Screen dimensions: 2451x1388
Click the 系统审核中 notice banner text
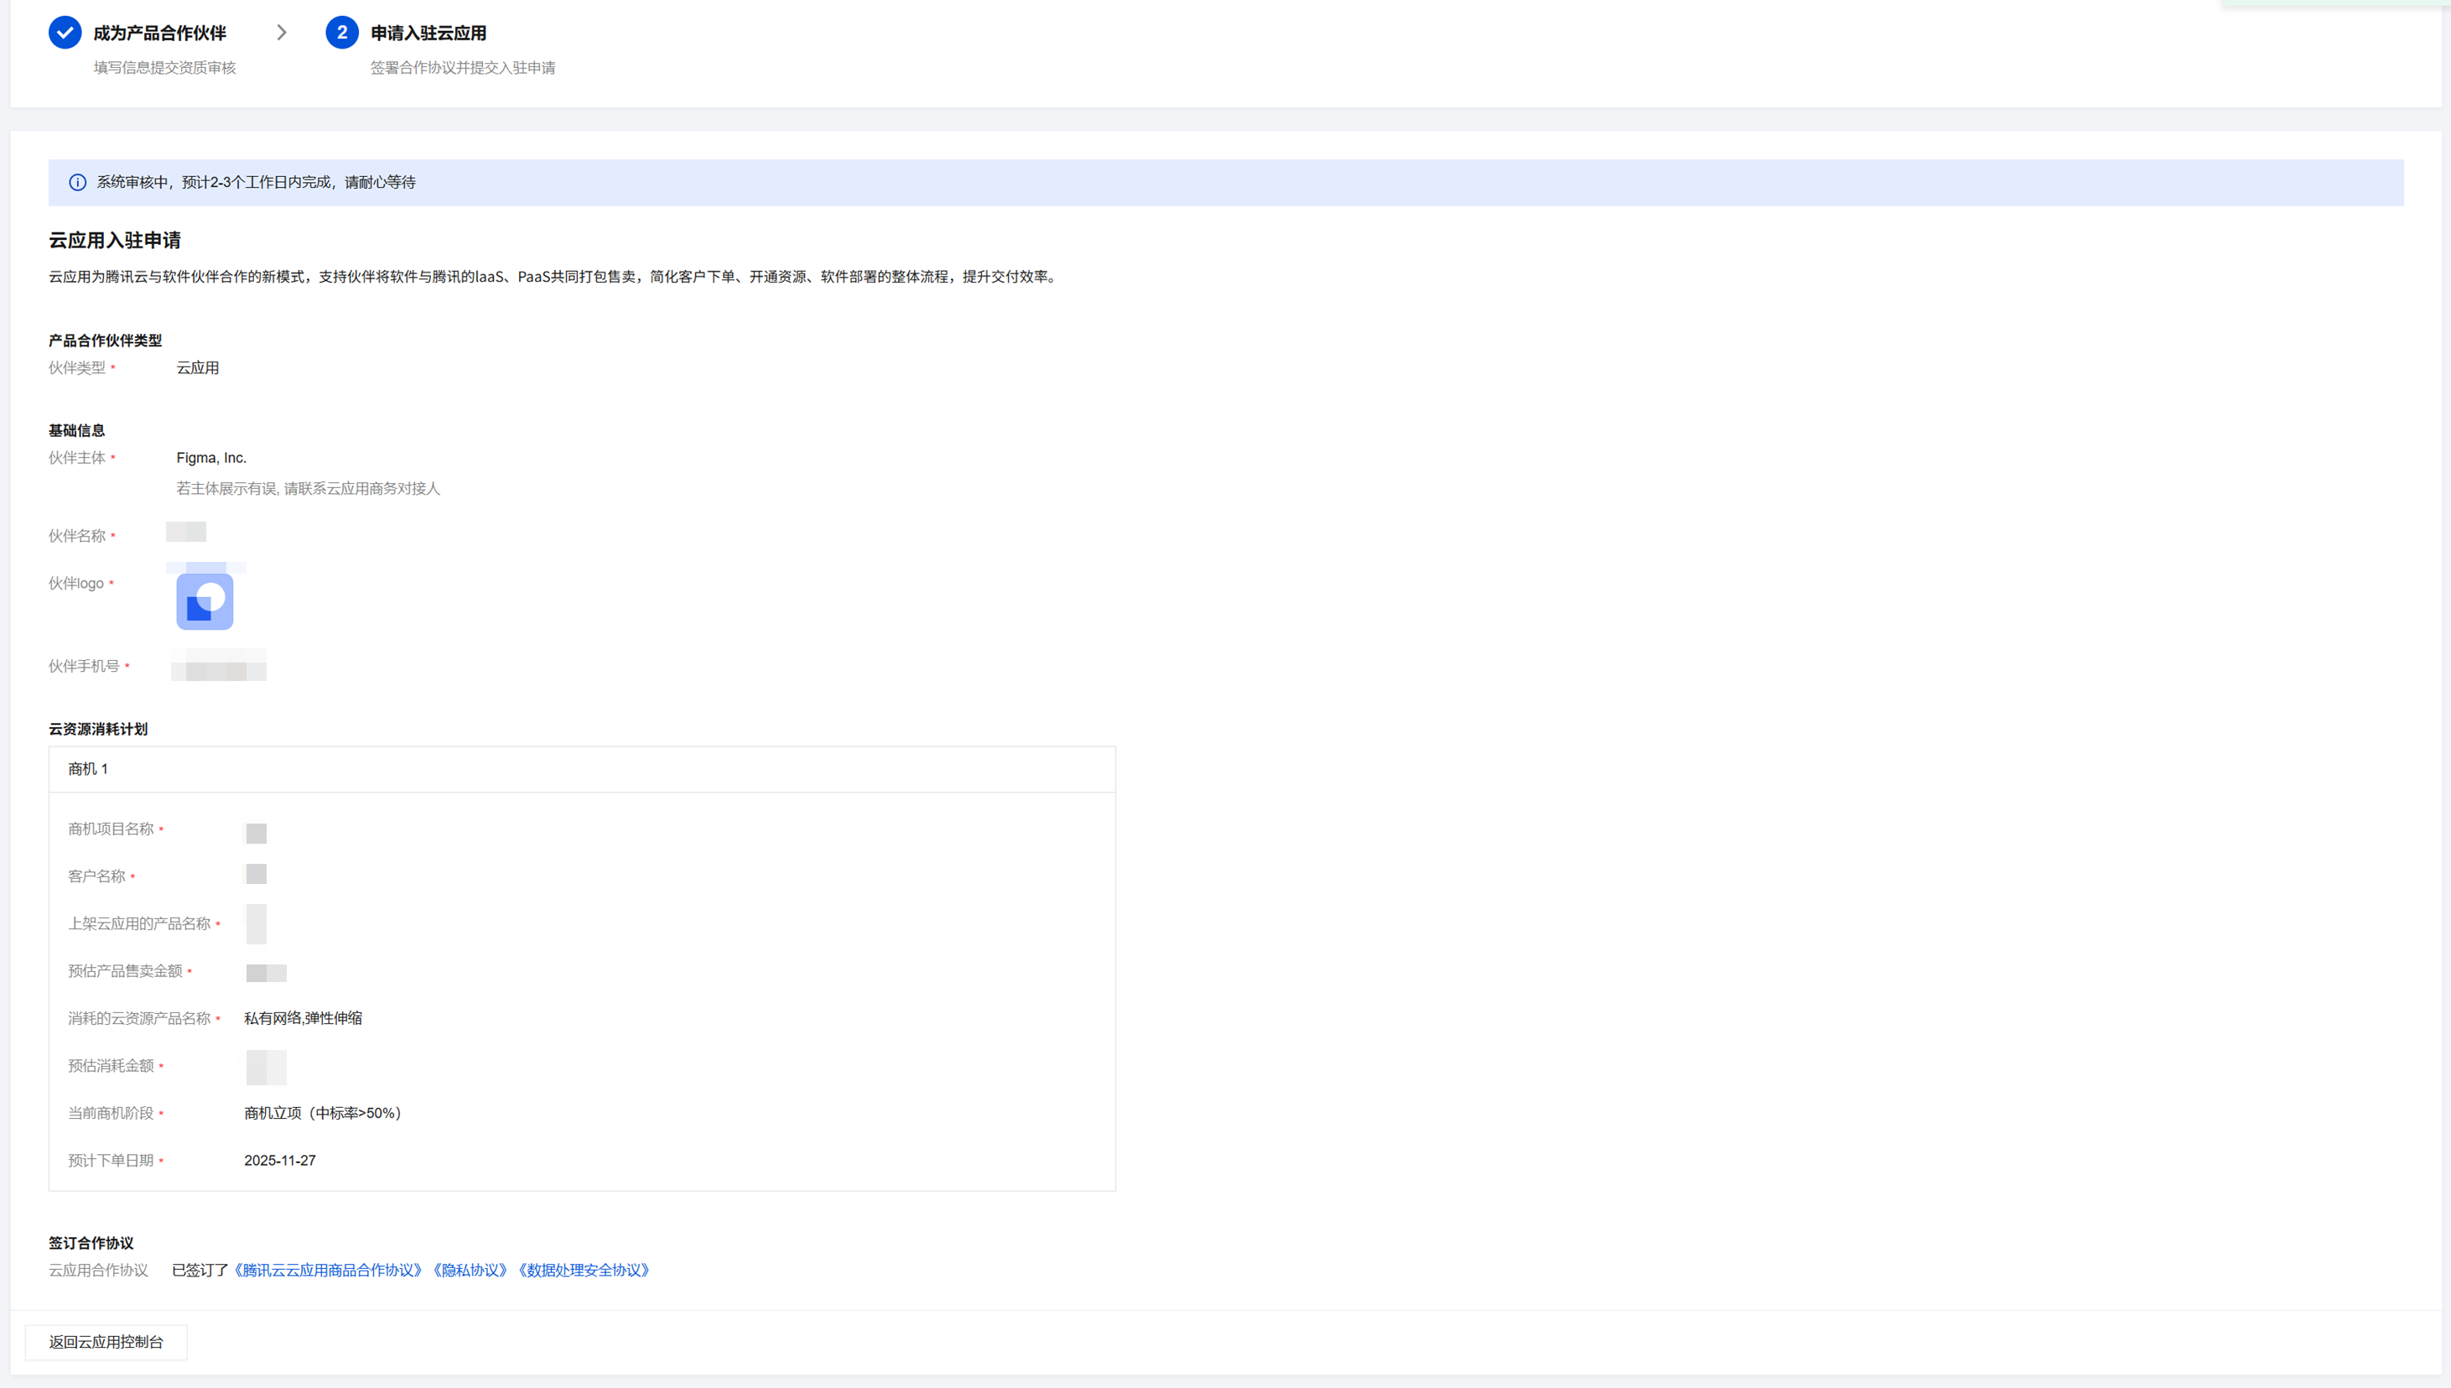coord(256,182)
